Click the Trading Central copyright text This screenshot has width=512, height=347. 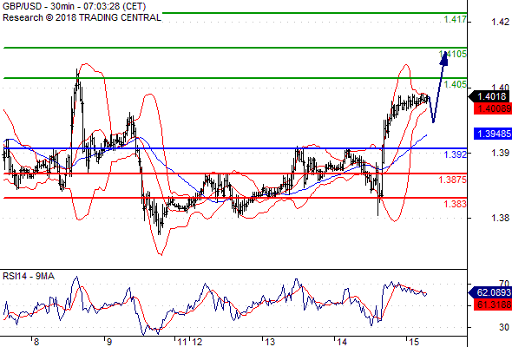click(82, 17)
